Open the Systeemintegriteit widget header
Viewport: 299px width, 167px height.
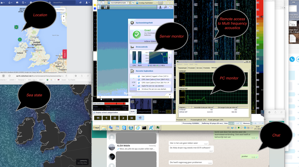pyautogui.click(x=144, y=23)
